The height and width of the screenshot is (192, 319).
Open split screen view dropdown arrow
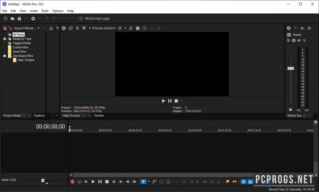click(x=89, y=28)
